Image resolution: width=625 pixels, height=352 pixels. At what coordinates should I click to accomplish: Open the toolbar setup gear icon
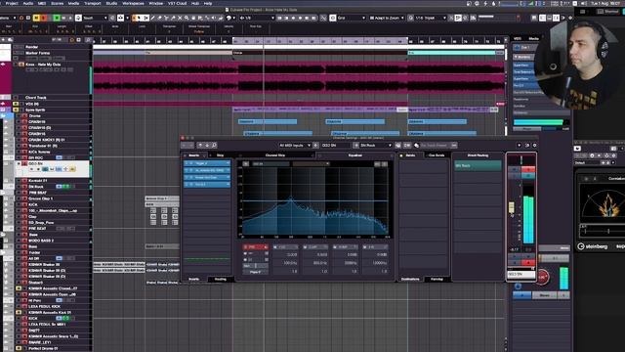click(x=570, y=18)
